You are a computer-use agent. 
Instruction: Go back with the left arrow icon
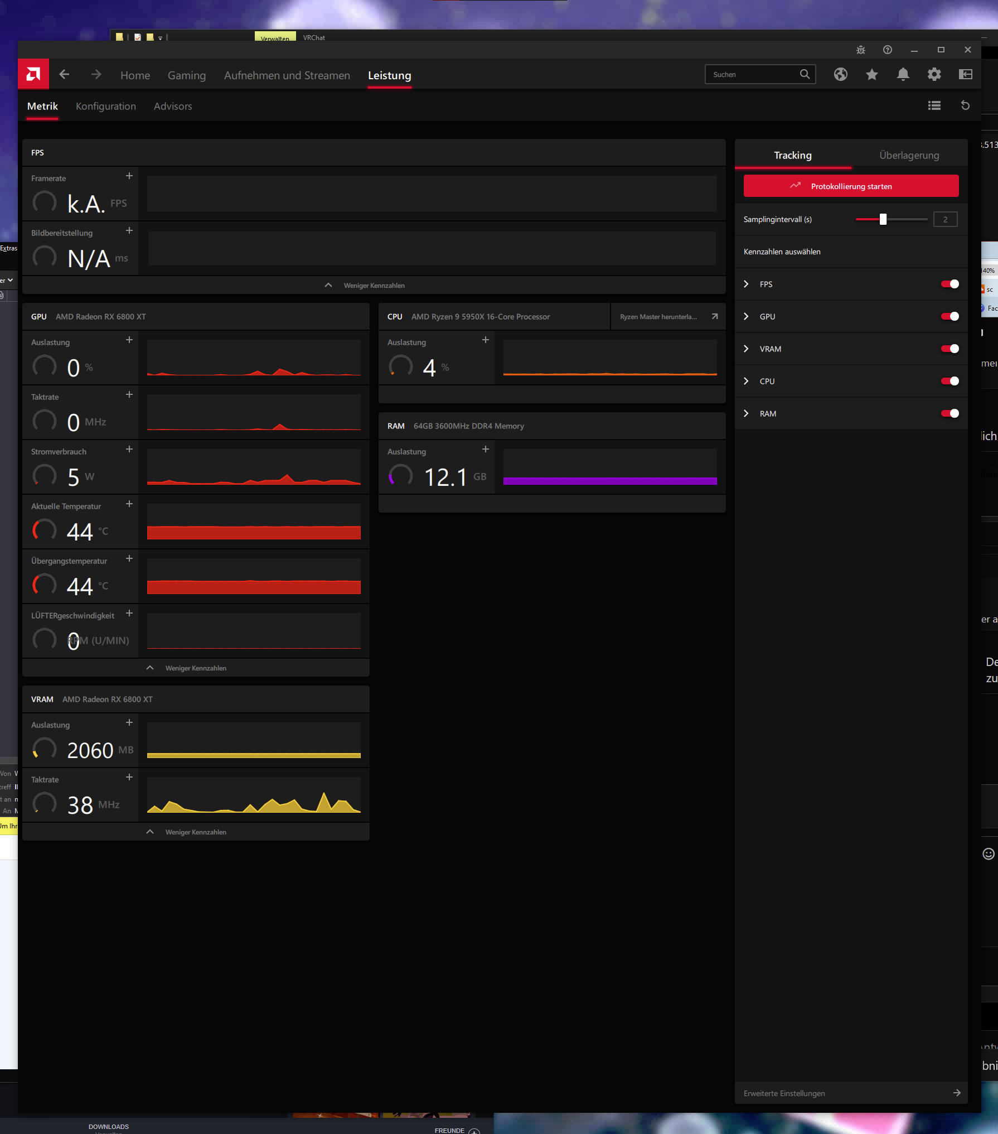[x=65, y=74]
